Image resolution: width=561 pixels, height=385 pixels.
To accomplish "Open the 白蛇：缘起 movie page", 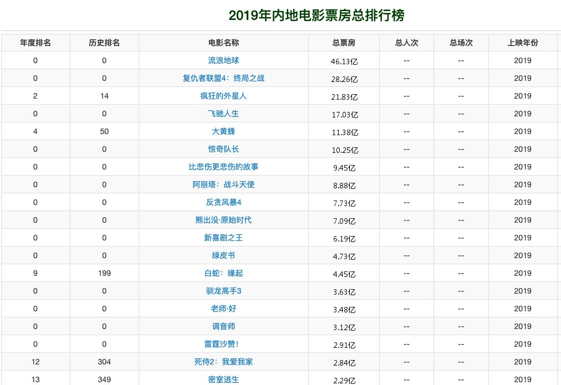I will (223, 273).
